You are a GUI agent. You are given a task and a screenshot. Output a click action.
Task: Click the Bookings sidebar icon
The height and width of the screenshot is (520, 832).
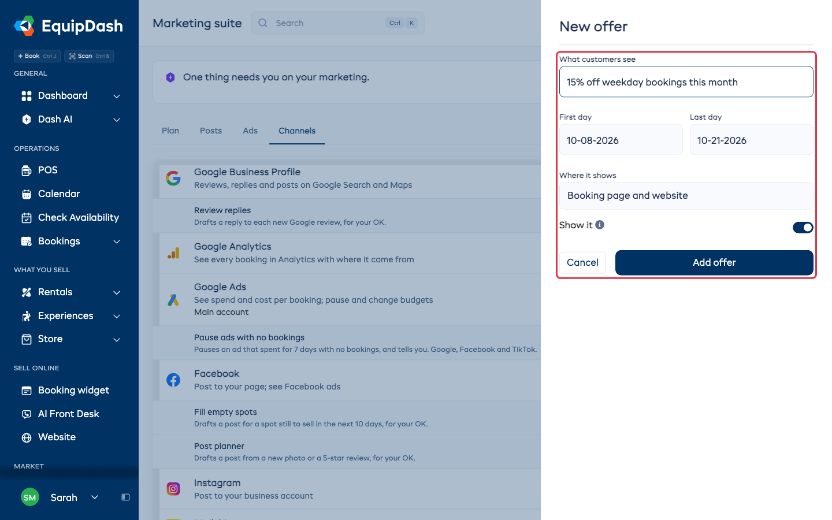pyautogui.click(x=27, y=242)
